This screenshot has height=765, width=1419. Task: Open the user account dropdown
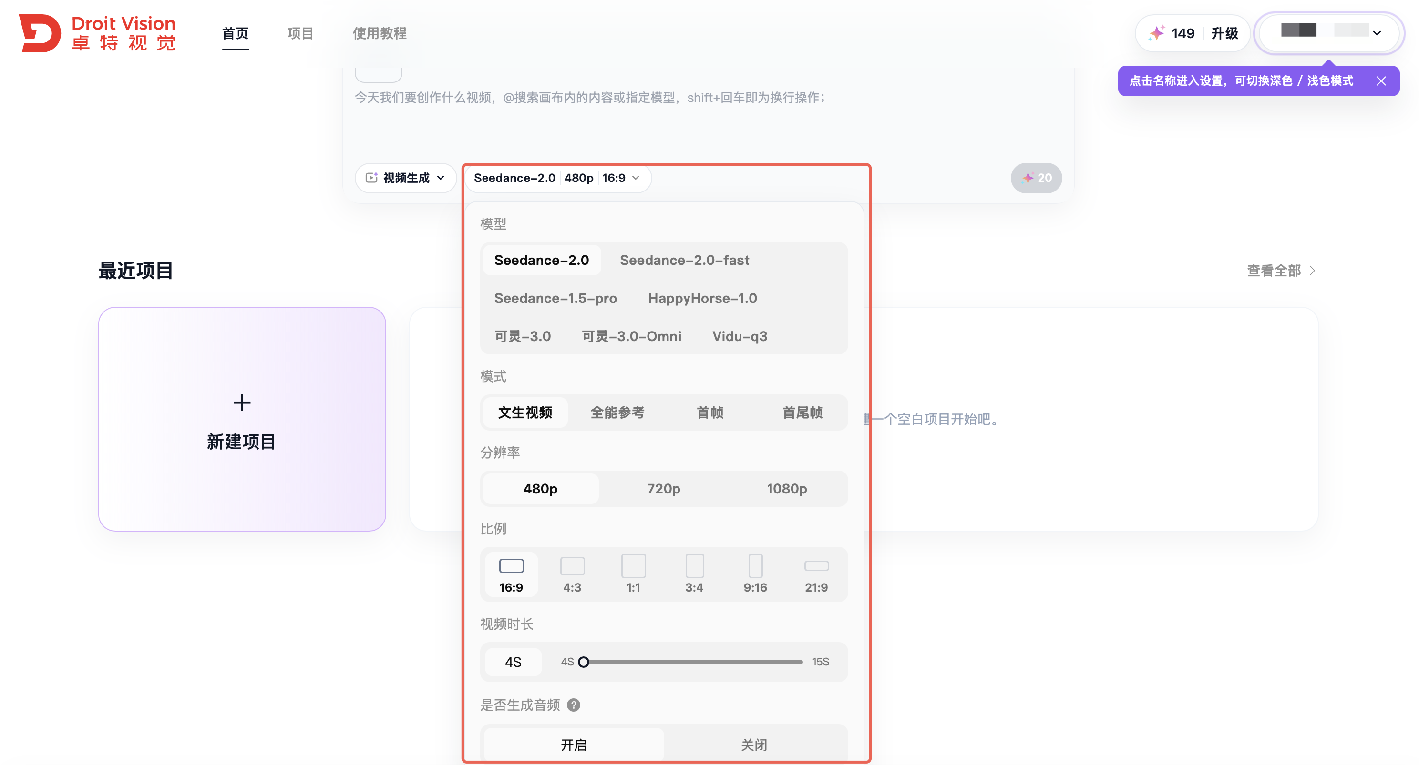tap(1329, 33)
